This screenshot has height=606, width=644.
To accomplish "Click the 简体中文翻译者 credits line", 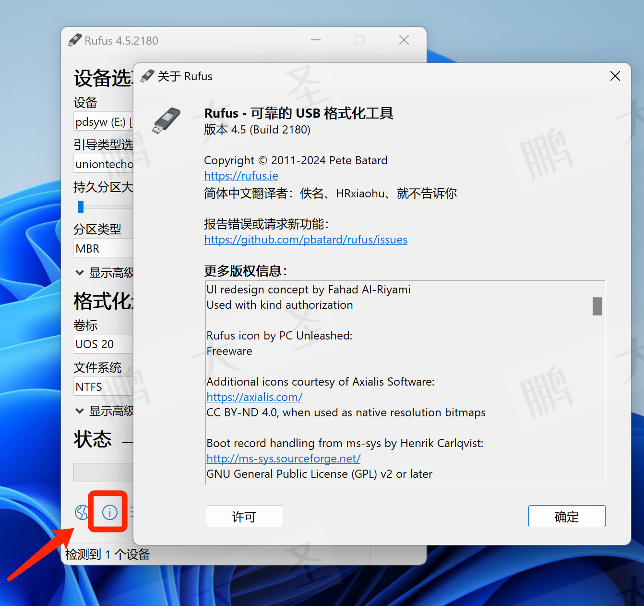I will (x=331, y=194).
